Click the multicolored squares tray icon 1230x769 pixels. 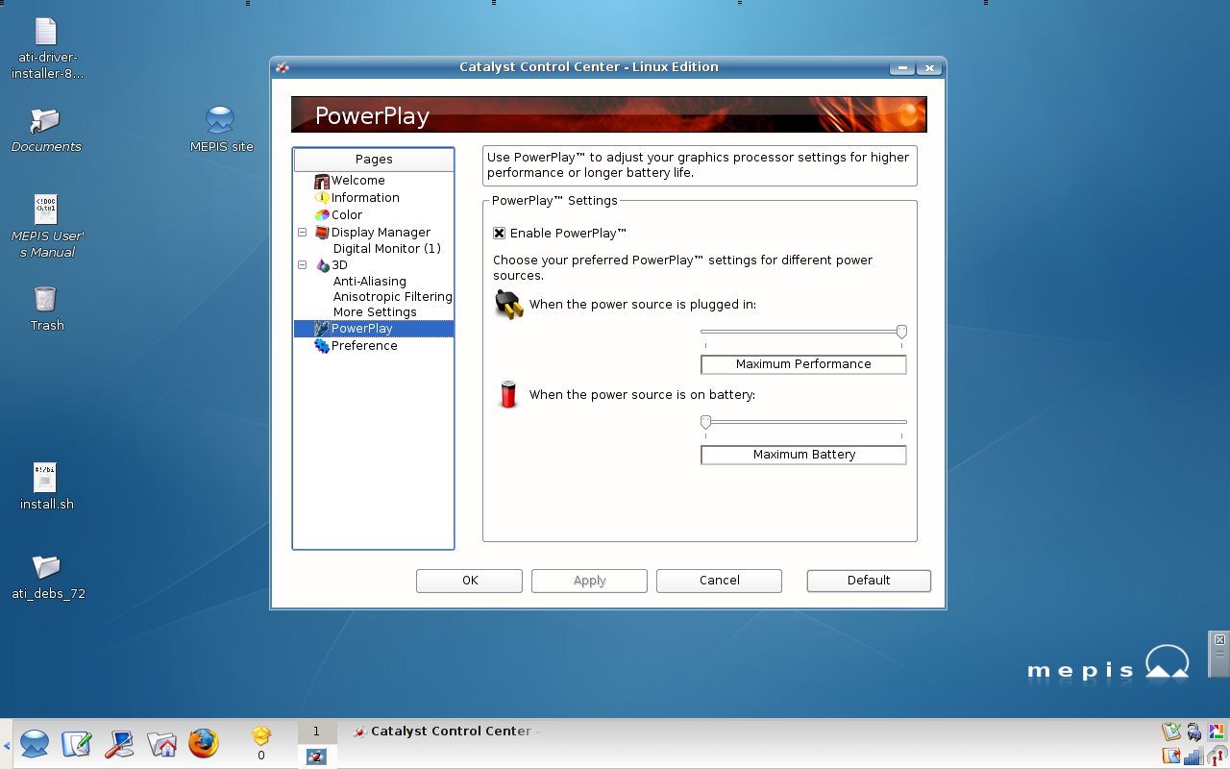(1217, 732)
